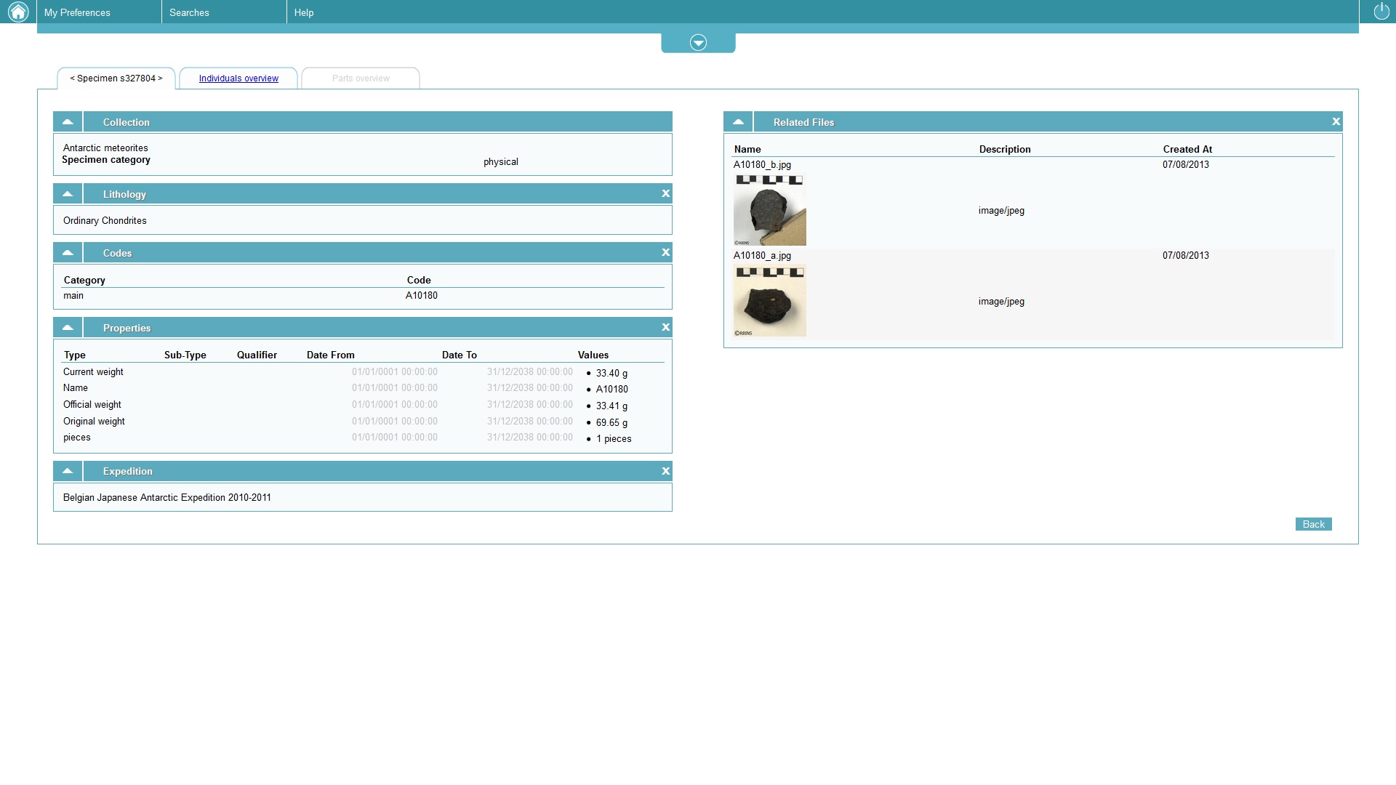The image size is (1396, 785).
Task: Collapse the Properties section arrow
Action: (x=68, y=328)
